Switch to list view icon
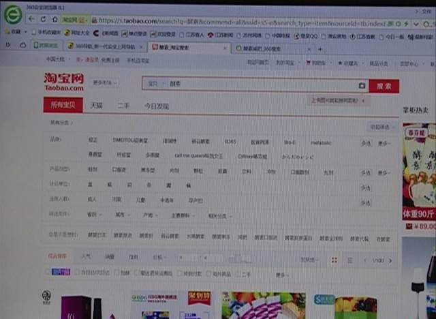 click(349, 260)
